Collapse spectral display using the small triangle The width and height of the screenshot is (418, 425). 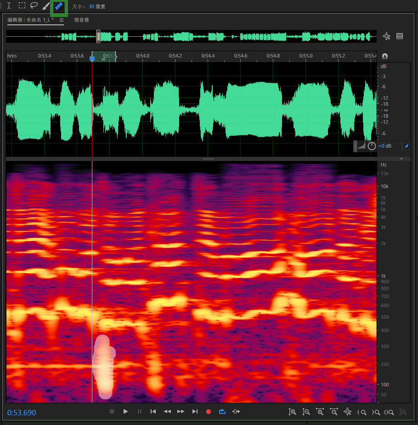401,159
